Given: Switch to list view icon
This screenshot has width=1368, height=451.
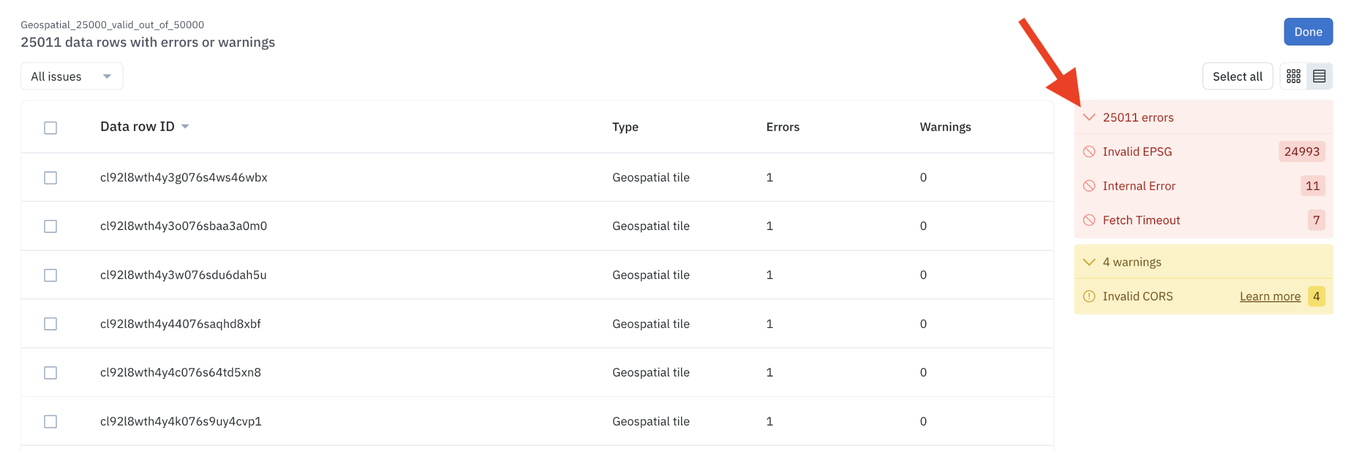Looking at the screenshot, I should (x=1319, y=76).
